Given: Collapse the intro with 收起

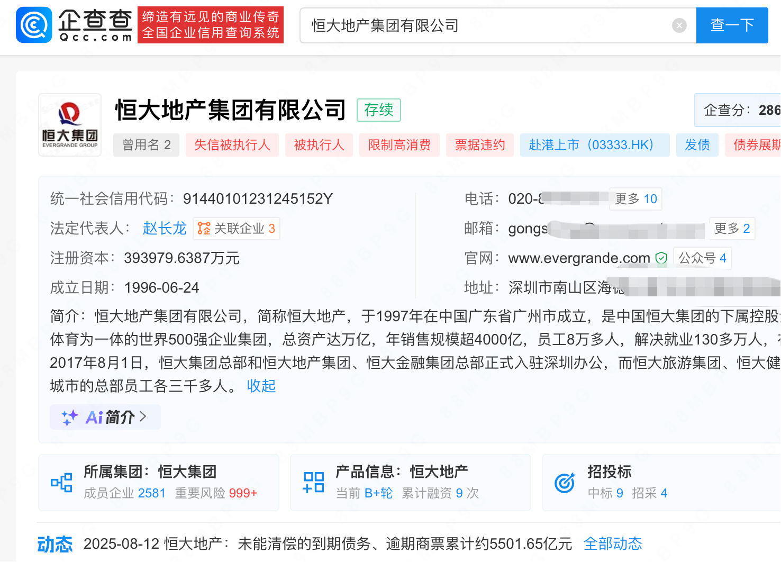Looking at the screenshot, I should (261, 386).
